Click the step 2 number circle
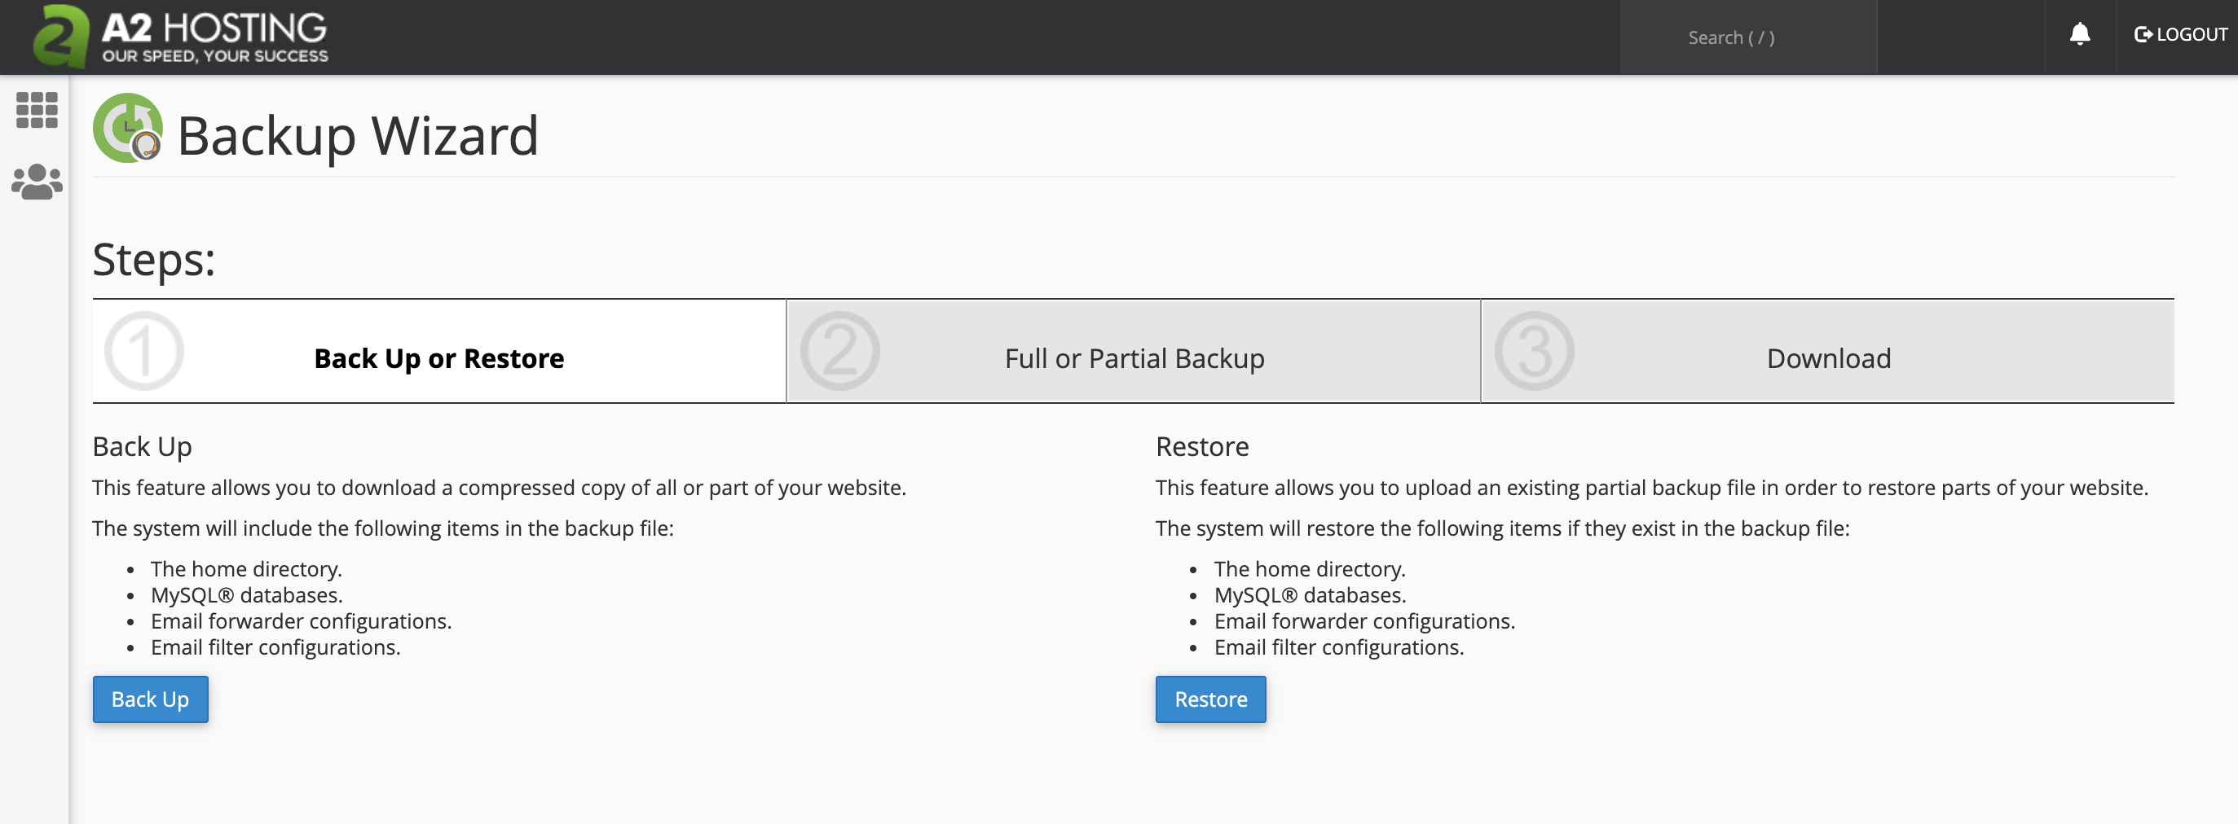The height and width of the screenshot is (824, 2238). click(x=839, y=352)
